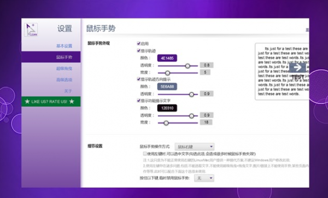This screenshot has width=328, height=198.
Task: Open the 高级选项 page
Action: click(x=64, y=80)
